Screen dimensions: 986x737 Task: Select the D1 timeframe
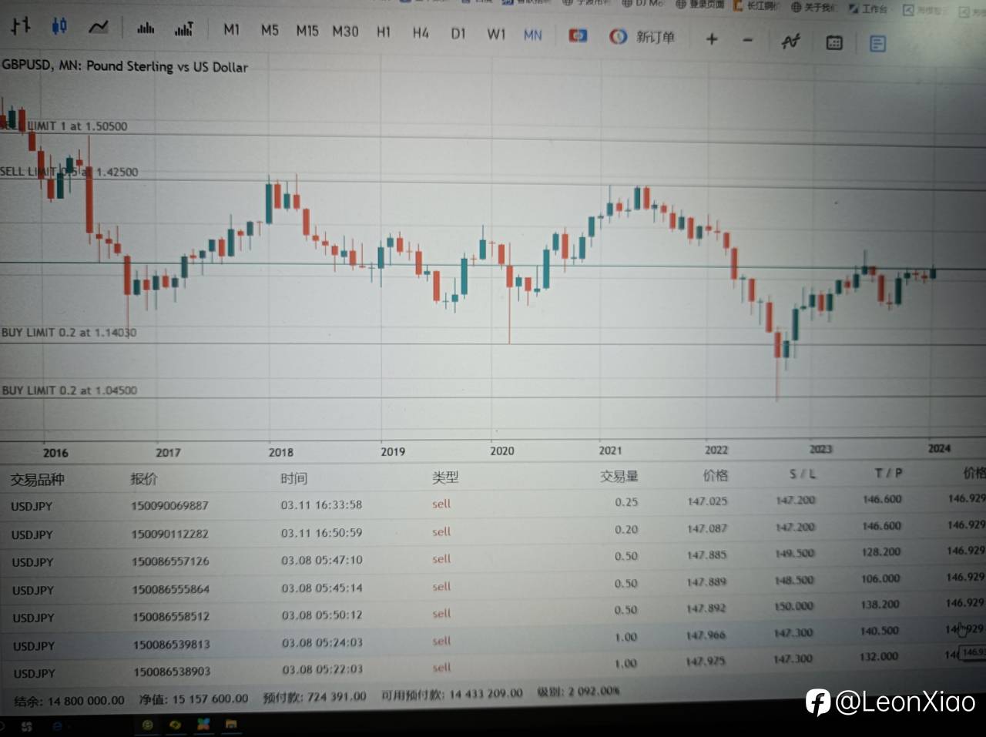(458, 34)
